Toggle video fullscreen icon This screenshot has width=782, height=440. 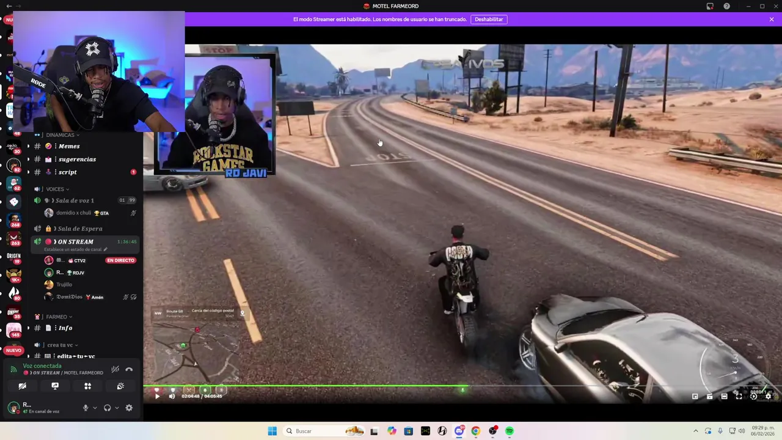click(739, 397)
